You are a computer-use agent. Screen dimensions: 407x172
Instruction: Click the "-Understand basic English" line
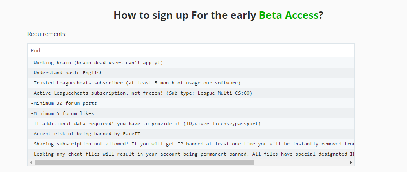(x=191, y=73)
